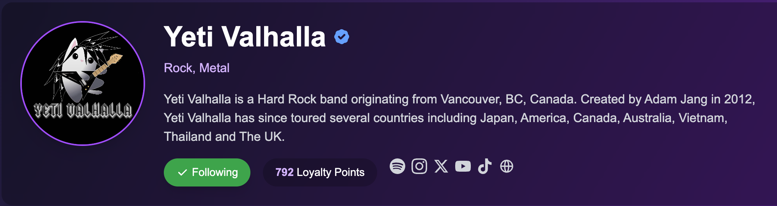Screen dimensions: 777x206
Task: Click the 792 points number
Action: pyautogui.click(x=284, y=172)
